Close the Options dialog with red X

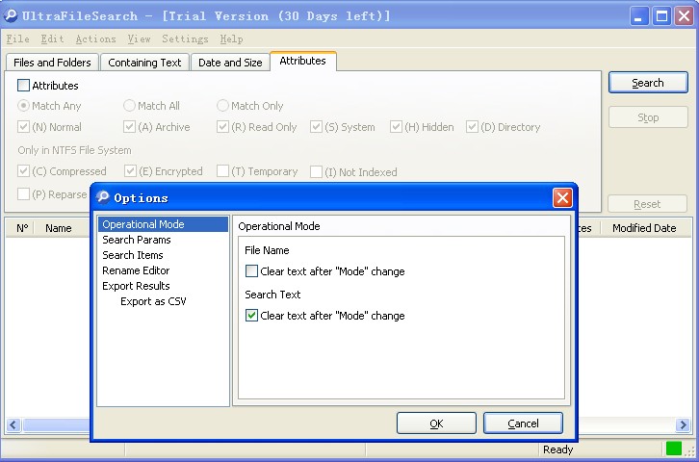[562, 197]
